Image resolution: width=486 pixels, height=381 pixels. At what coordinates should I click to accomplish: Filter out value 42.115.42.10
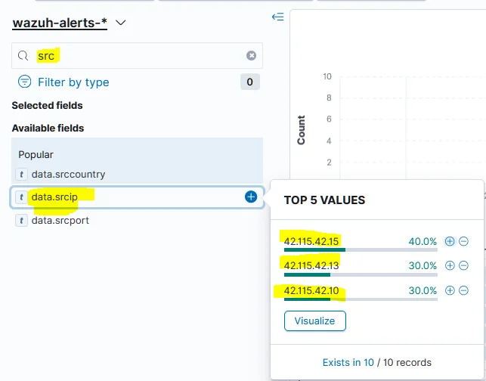pyautogui.click(x=463, y=290)
